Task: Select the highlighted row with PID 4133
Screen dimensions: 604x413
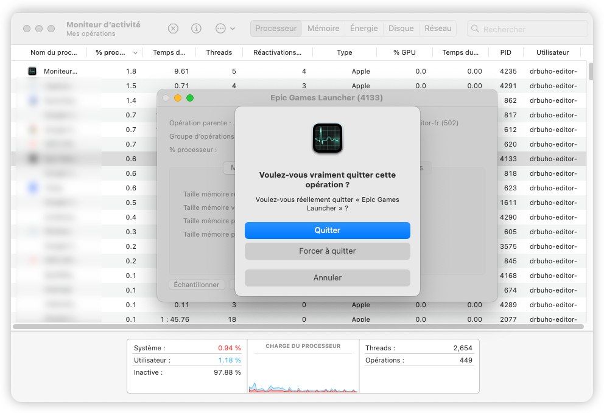Action: tap(298, 159)
